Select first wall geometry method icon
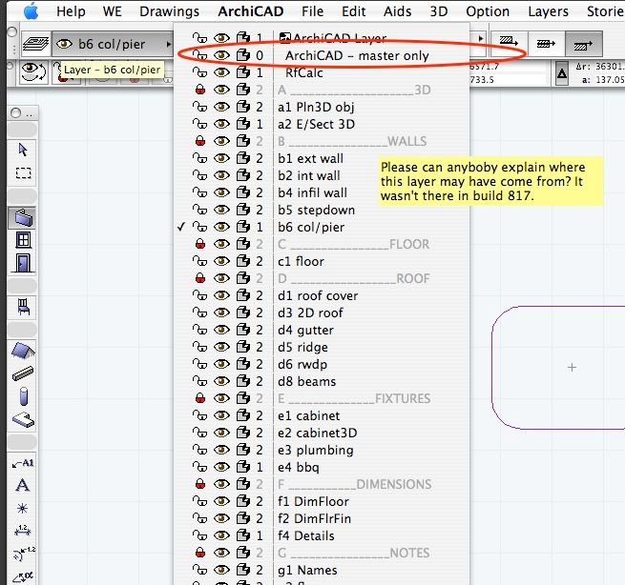The width and height of the screenshot is (625, 585). click(509, 43)
